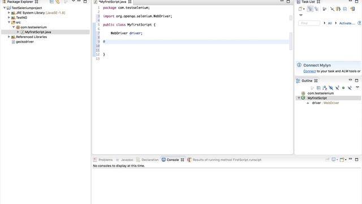Switch to MyfirstScript.java editor tab
Image resolution: width=362 pixels, height=204 pixels.
coord(113,2)
